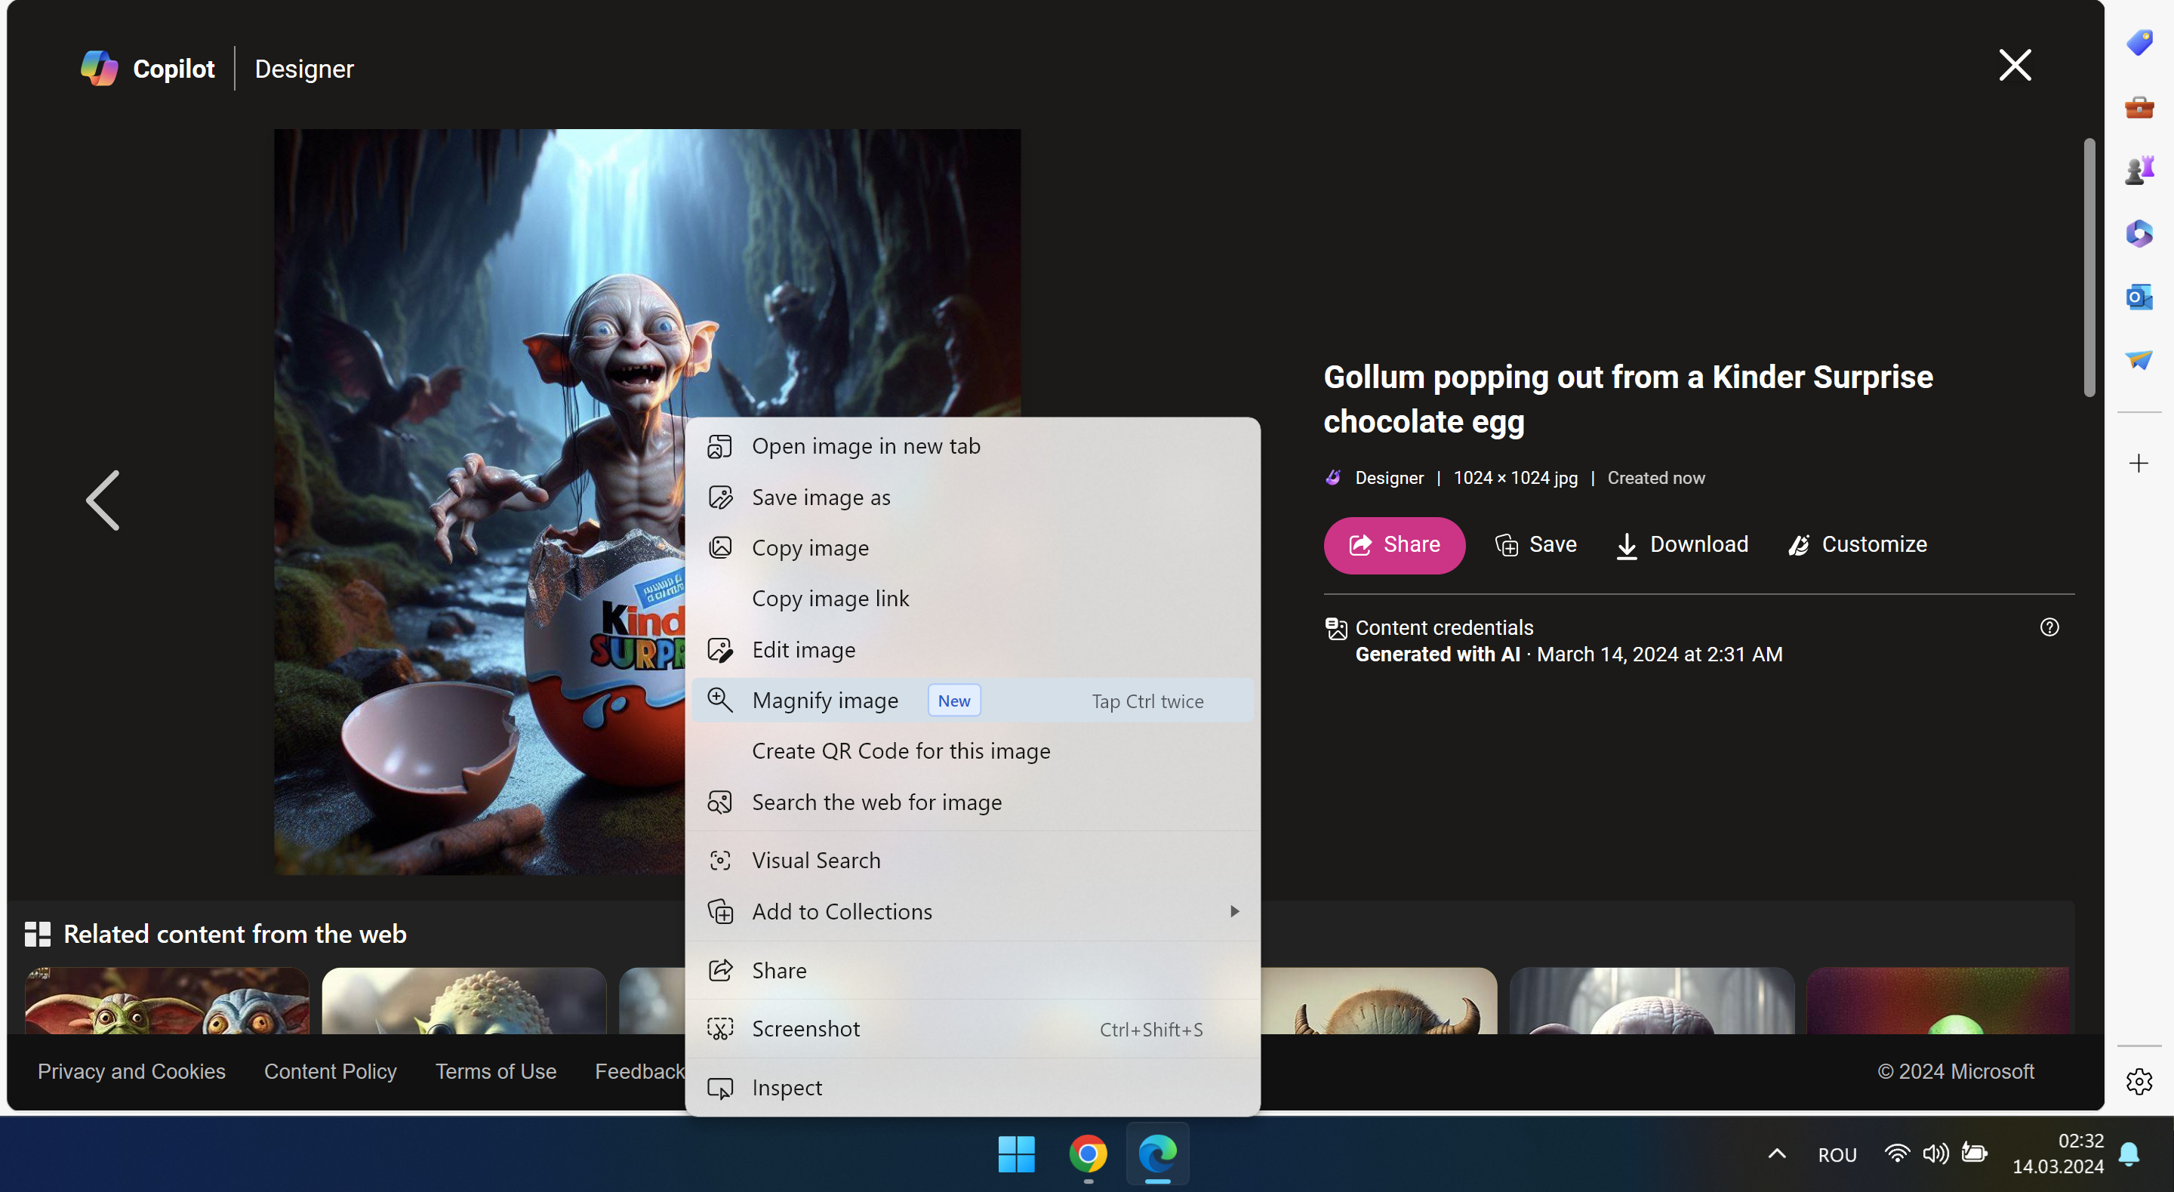
Task: Click Microsoft Edge taskbar icon
Action: (1157, 1154)
